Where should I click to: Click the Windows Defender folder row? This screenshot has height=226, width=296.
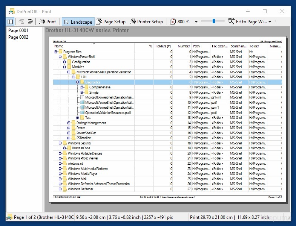pos(80,189)
